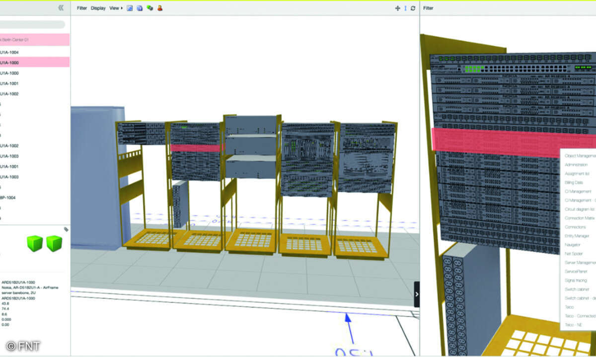Click the value 43.8 in properties
The width and height of the screenshot is (596, 357).
(5, 303)
